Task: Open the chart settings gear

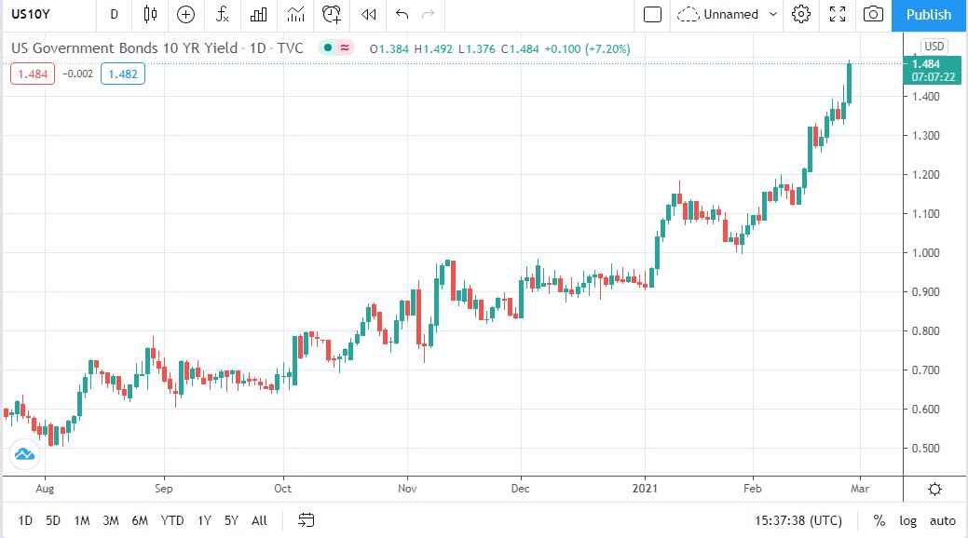Action: [800, 14]
